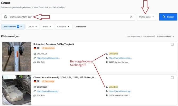
Task: Click the Kleinanzeigen section heading
Action: (x=10, y=36)
